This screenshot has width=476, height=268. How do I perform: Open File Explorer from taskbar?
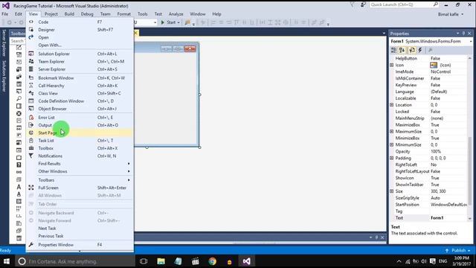161,261
